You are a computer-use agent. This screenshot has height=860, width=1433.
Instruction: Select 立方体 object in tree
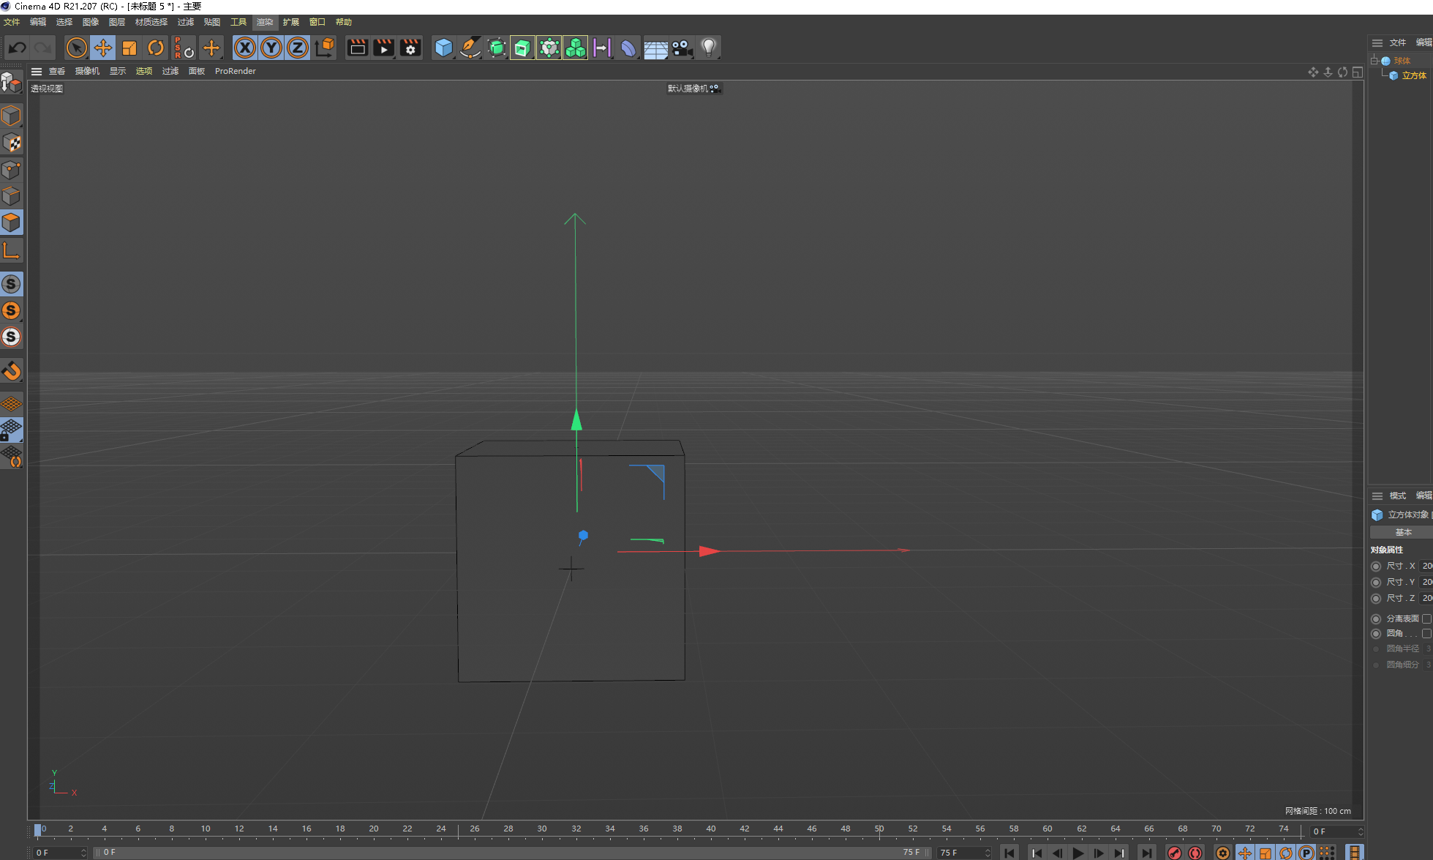click(x=1414, y=75)
